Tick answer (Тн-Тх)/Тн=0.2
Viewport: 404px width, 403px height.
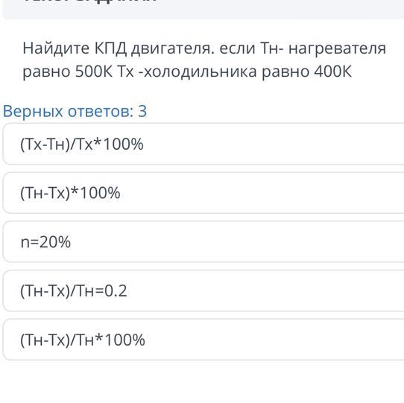[x=203, y=291]
